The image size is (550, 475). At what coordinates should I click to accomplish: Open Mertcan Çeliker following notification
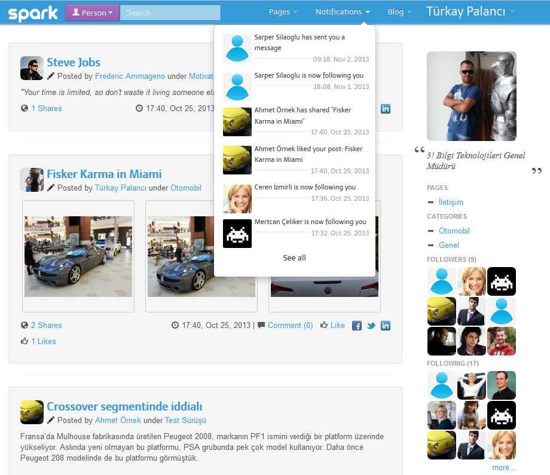[296, 233]
